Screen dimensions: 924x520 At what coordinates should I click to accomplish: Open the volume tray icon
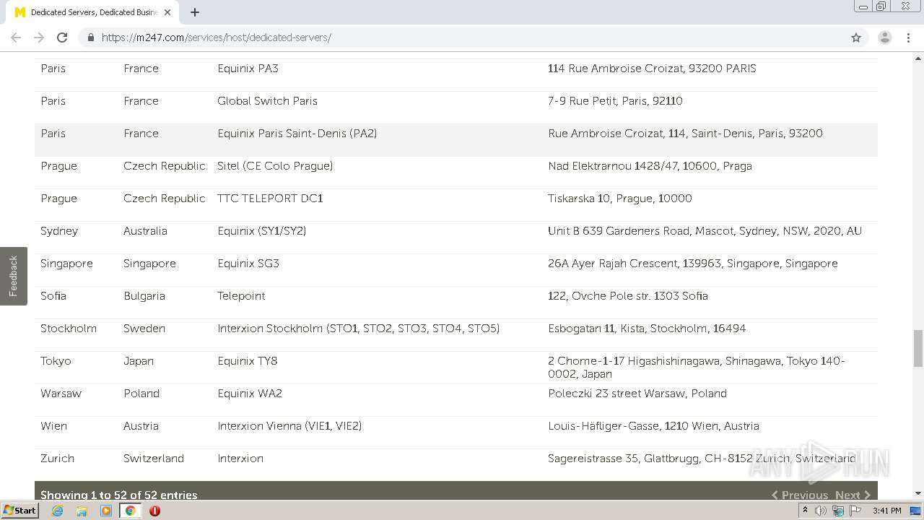tap(821, 511)
